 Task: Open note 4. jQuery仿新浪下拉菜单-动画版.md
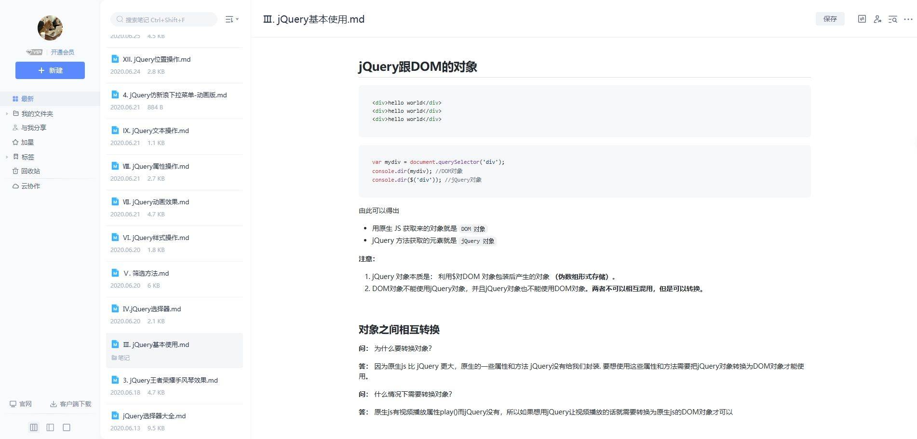(175, 101)
